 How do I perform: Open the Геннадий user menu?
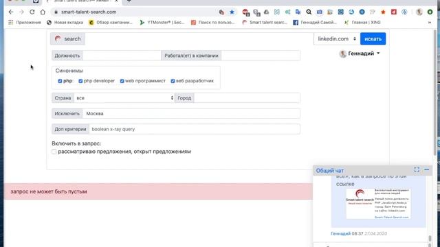point(360,54)
